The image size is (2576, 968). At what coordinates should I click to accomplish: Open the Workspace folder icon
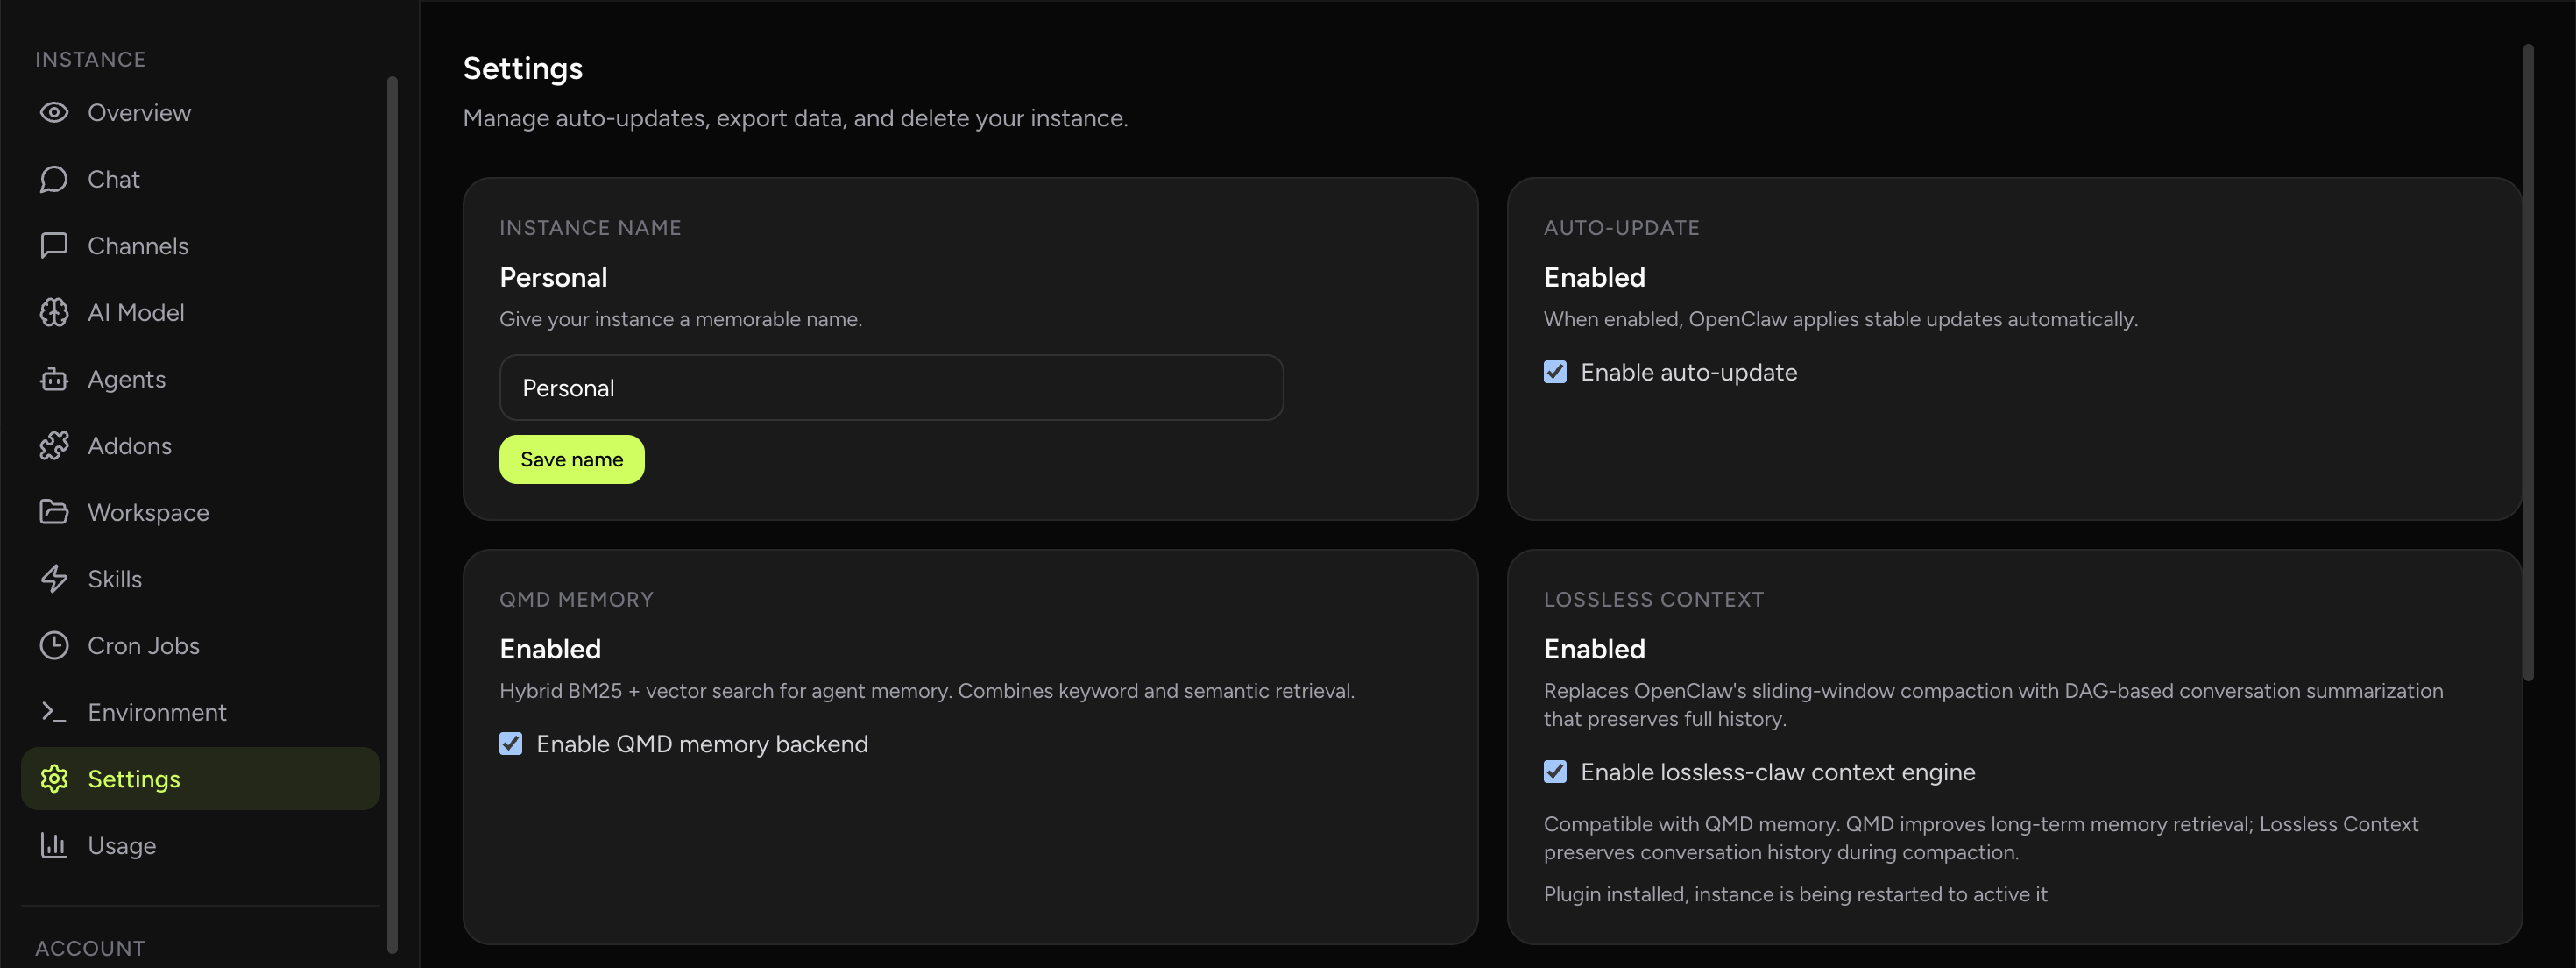click(54, 511)
